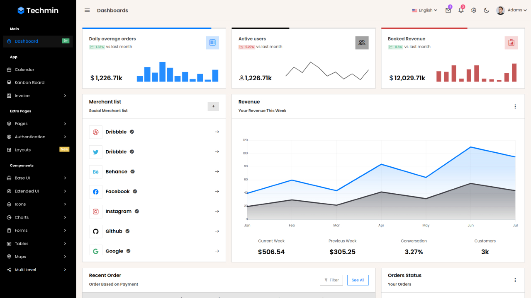Open the mail inbox icon in header
Image resolution: width=531 pixels, height=298 pixels.
coord(448,10)
